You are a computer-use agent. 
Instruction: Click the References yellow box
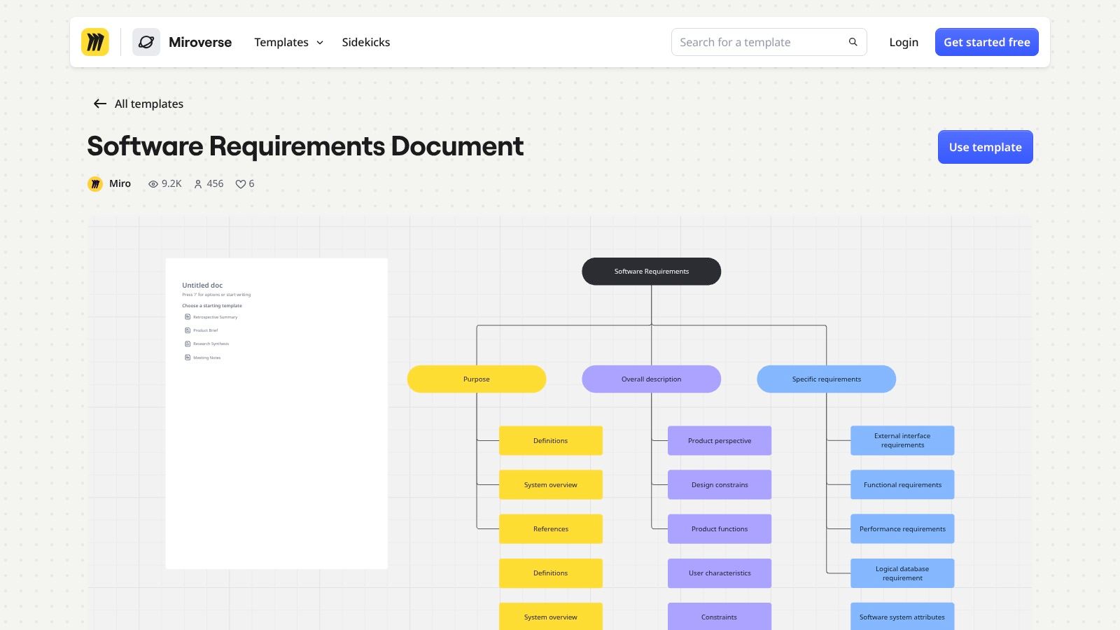coord(551,529)
